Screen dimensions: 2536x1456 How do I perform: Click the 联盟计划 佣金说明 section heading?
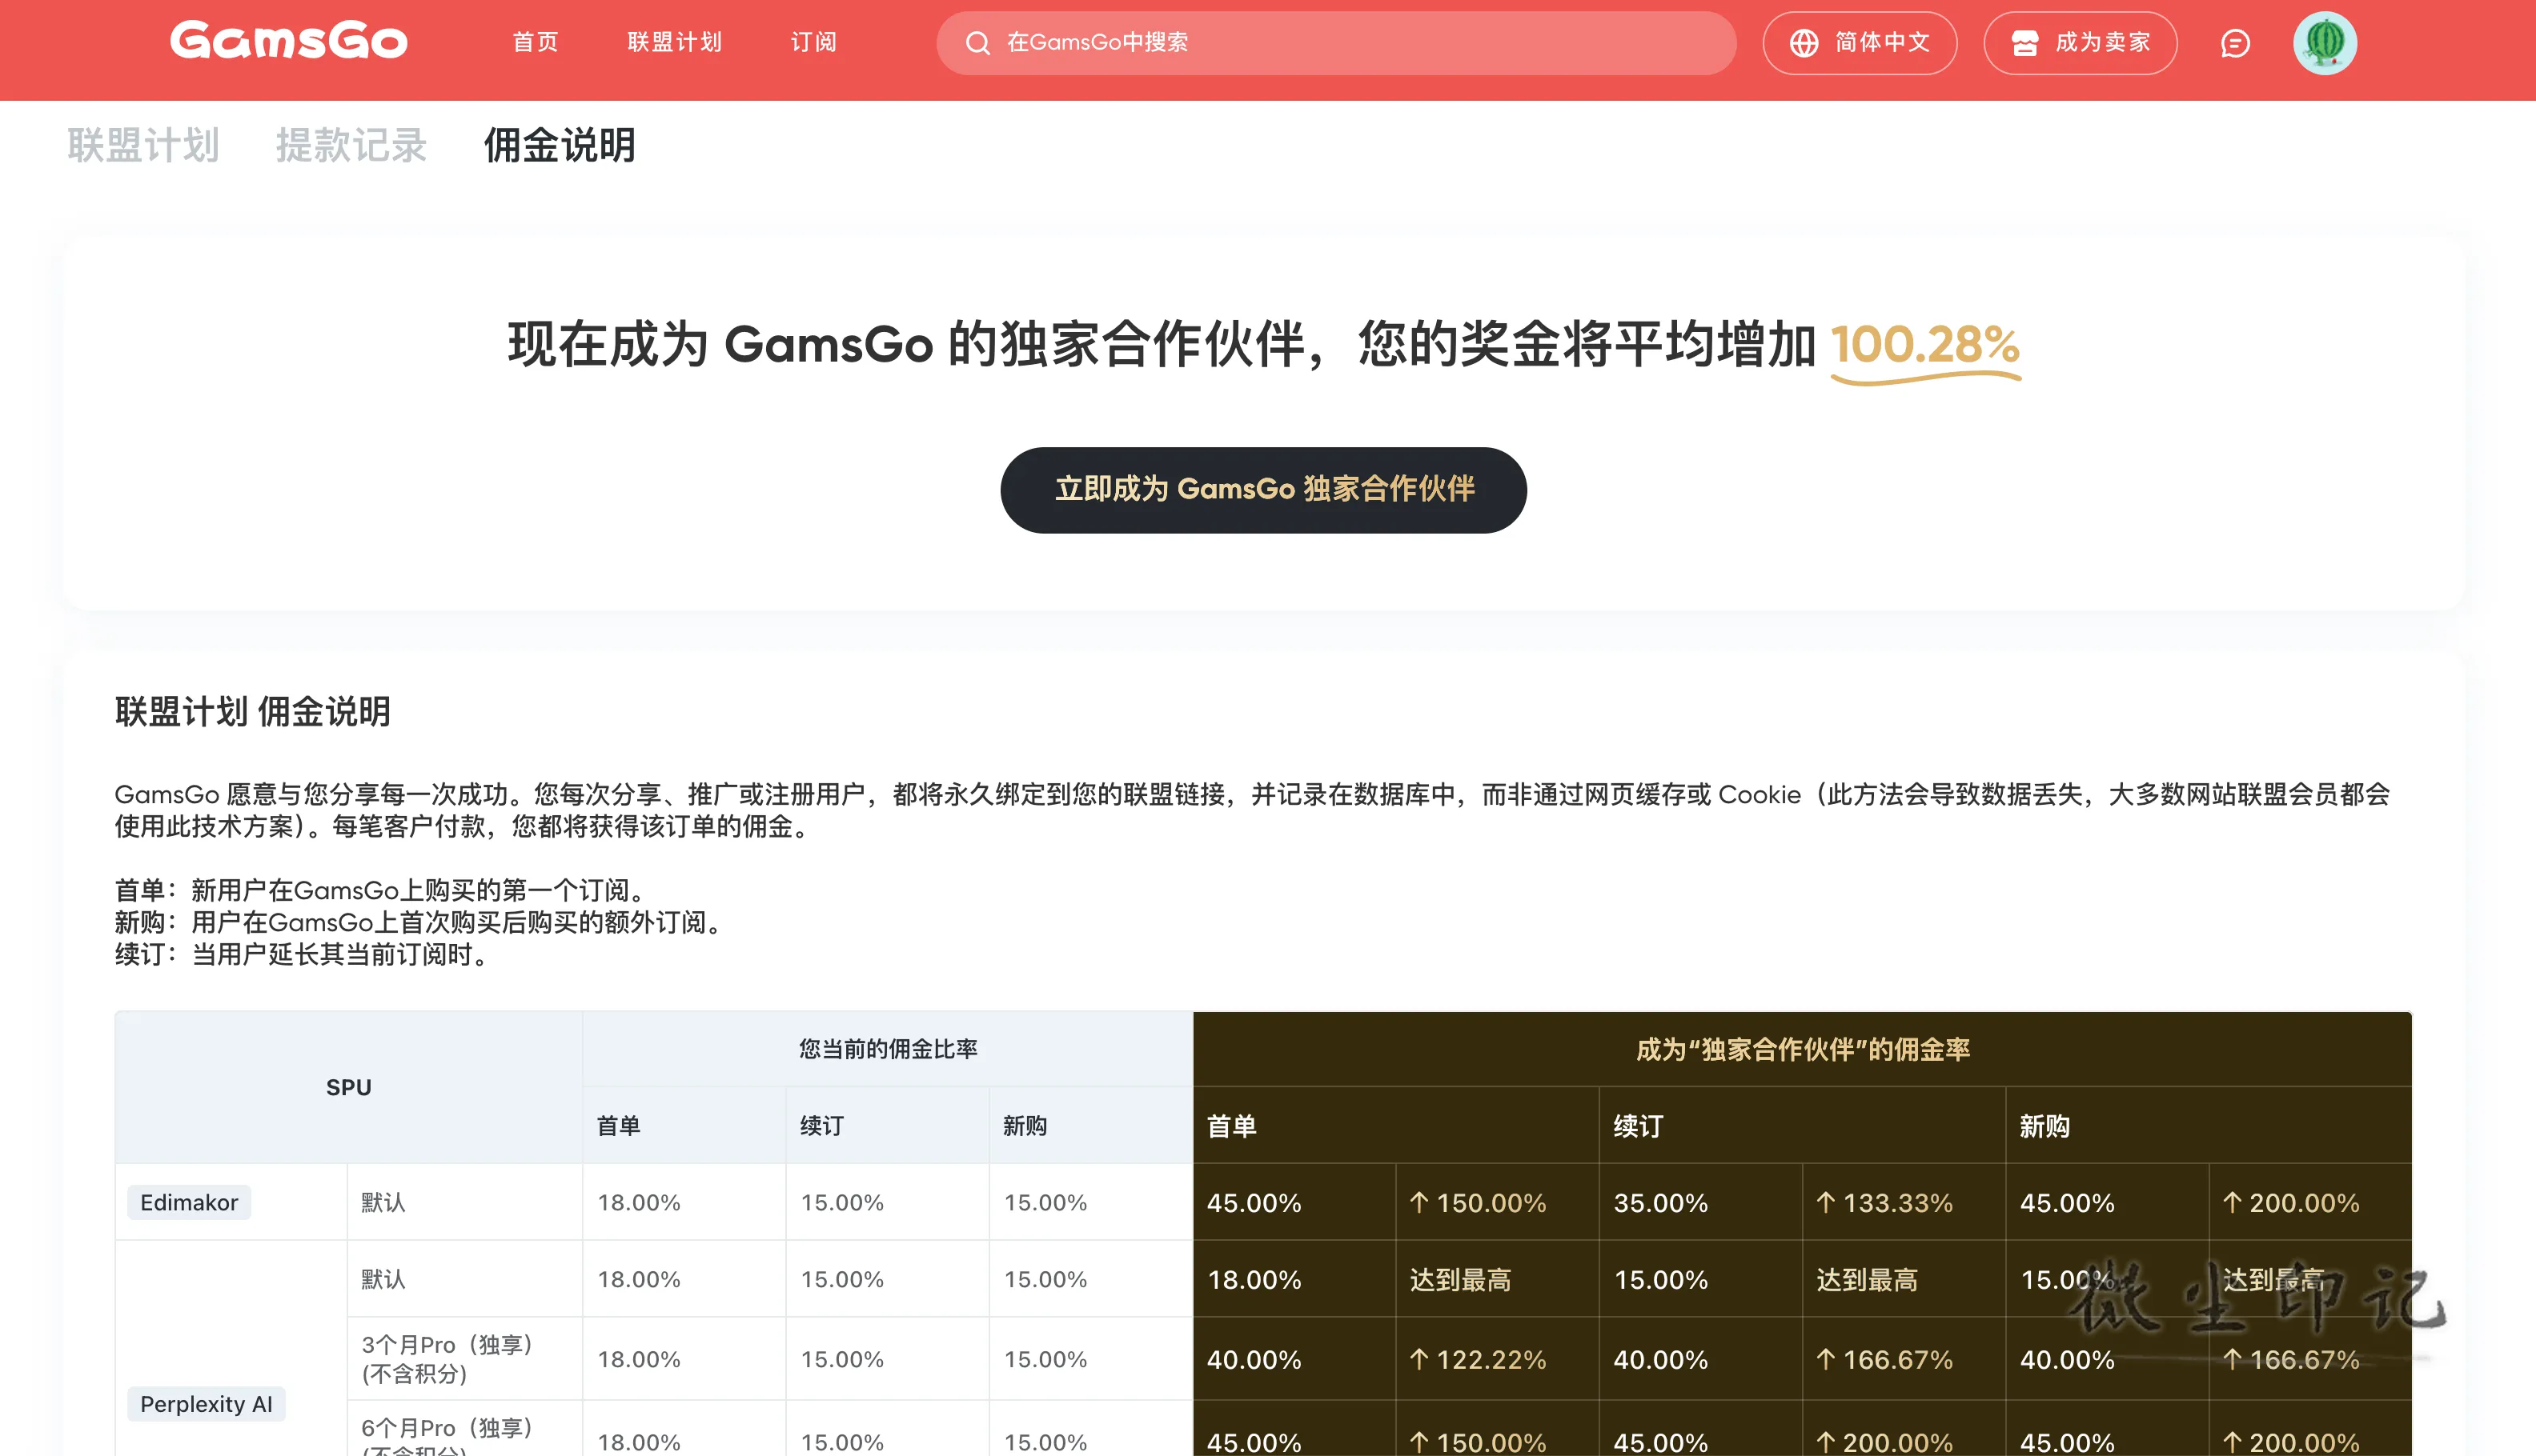(253, 712)
